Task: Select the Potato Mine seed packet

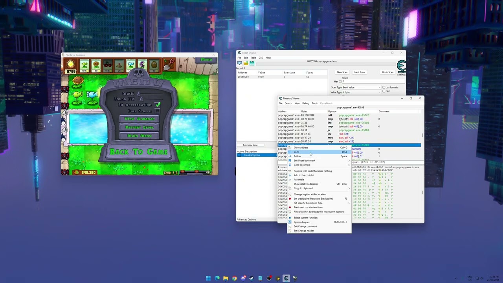Action: point(119,66)
